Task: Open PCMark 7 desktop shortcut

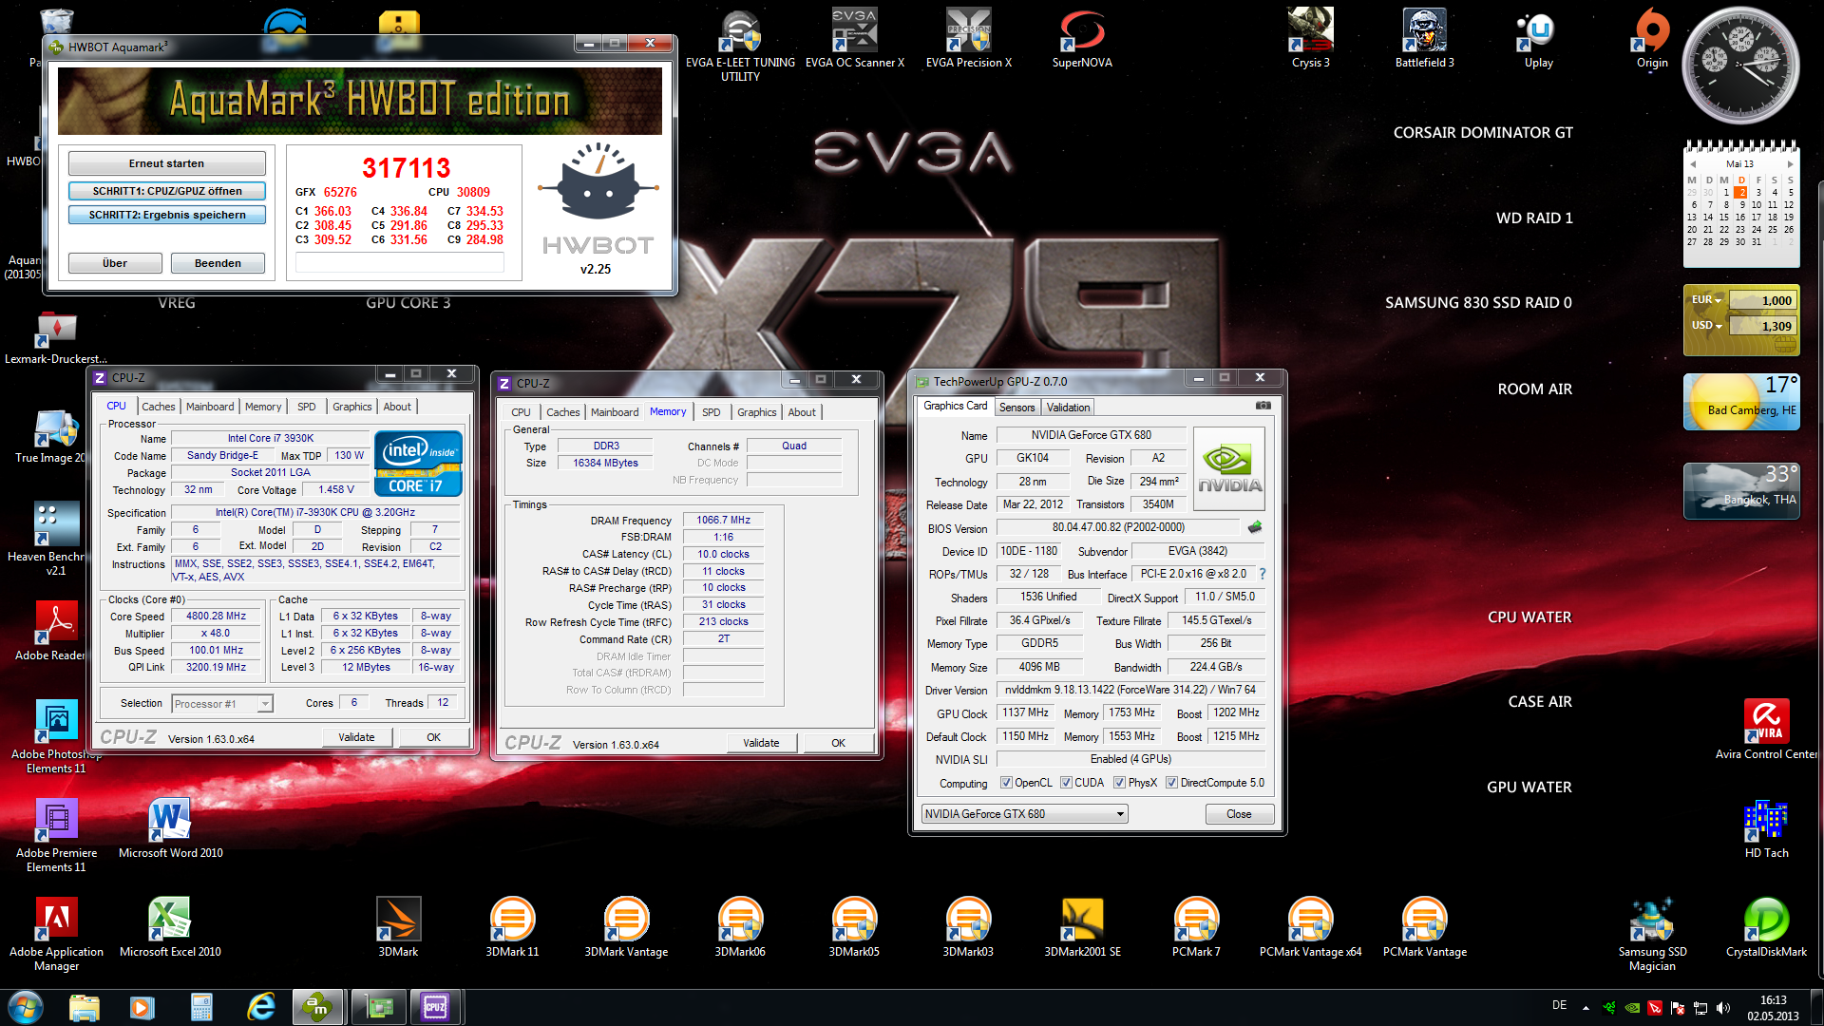Action: click(1196, 927)
